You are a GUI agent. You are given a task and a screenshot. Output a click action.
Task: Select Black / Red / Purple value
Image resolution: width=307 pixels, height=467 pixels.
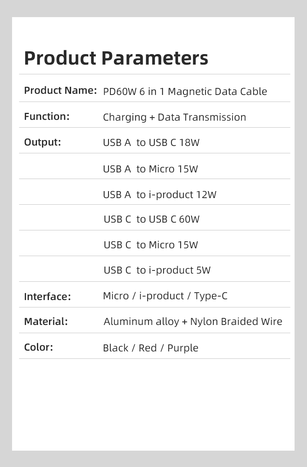click(x=150, y=348)
